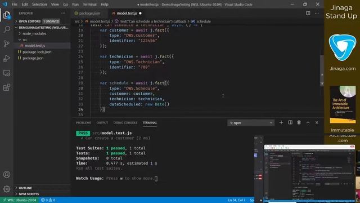Click the Jinaga logo image

(343, 47)
